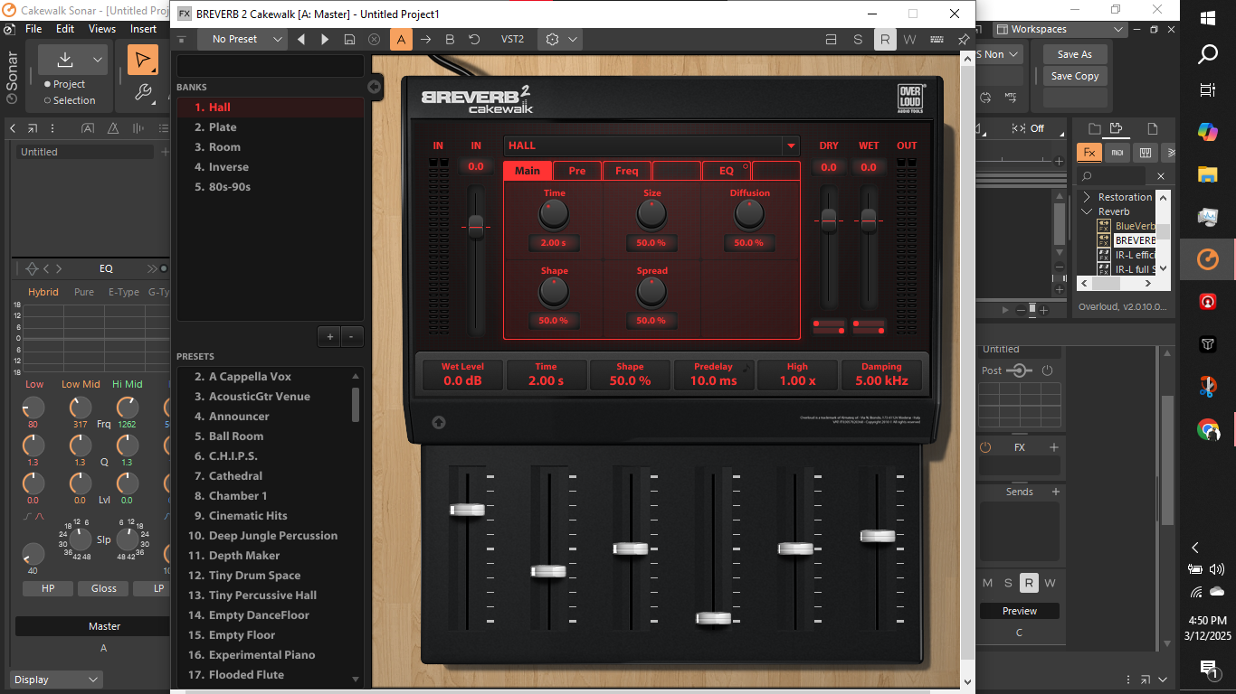Viewport: 1236px width, 694px height.
Task: Open the HALL preset dropdown
Action: 790,145
